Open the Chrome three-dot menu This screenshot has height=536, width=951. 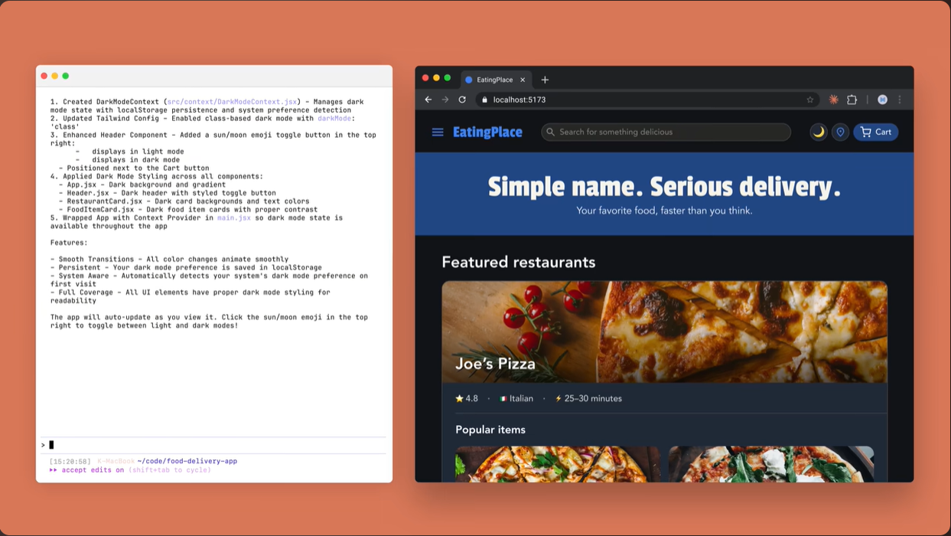(x=900, y=100)
